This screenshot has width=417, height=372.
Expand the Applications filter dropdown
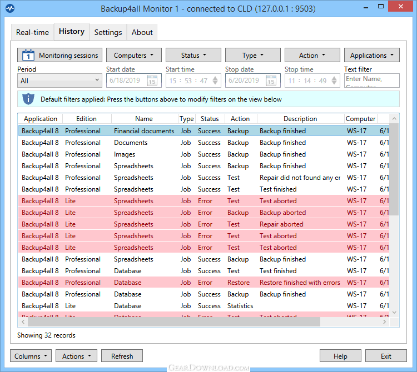click(372, 55)
